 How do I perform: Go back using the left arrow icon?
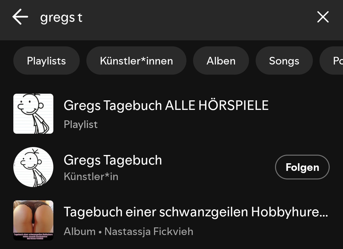pyautogui.click(x=20, y=17)
